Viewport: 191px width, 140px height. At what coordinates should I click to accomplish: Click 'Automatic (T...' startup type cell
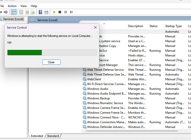[175, 122]
